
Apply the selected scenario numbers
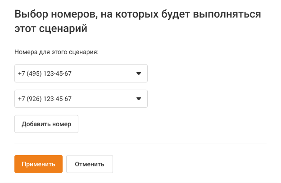(x=38, y=164)
